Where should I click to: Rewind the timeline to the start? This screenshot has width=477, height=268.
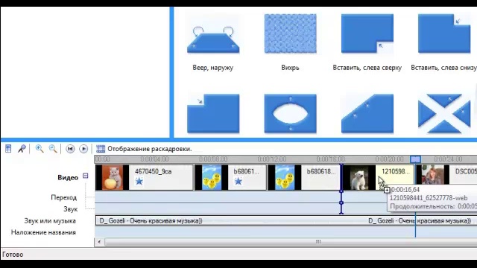click(x=70, y=149)
